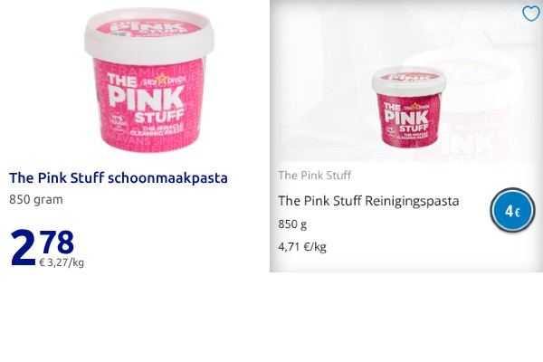
Task: Open the large Pink Stuff tub image
Action: pos(149,80)
